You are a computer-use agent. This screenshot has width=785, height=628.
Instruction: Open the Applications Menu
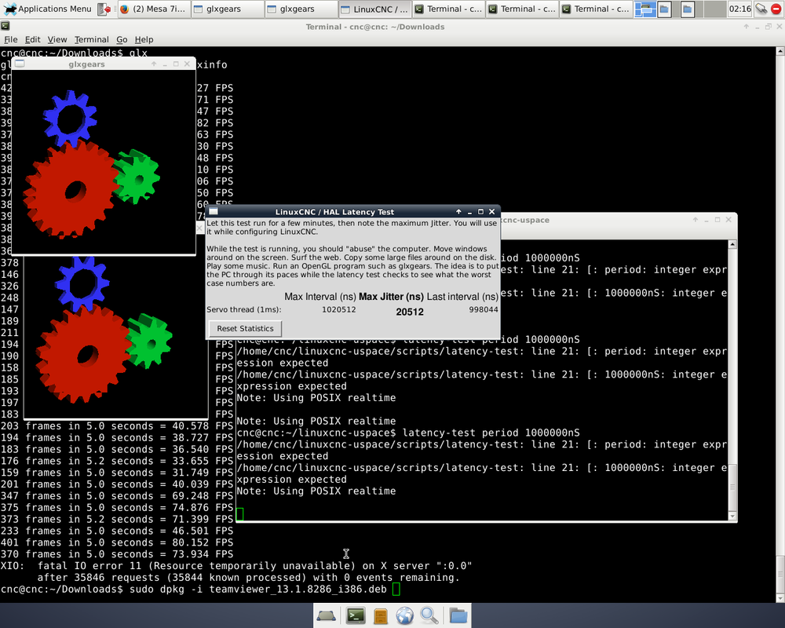(47, 9)
